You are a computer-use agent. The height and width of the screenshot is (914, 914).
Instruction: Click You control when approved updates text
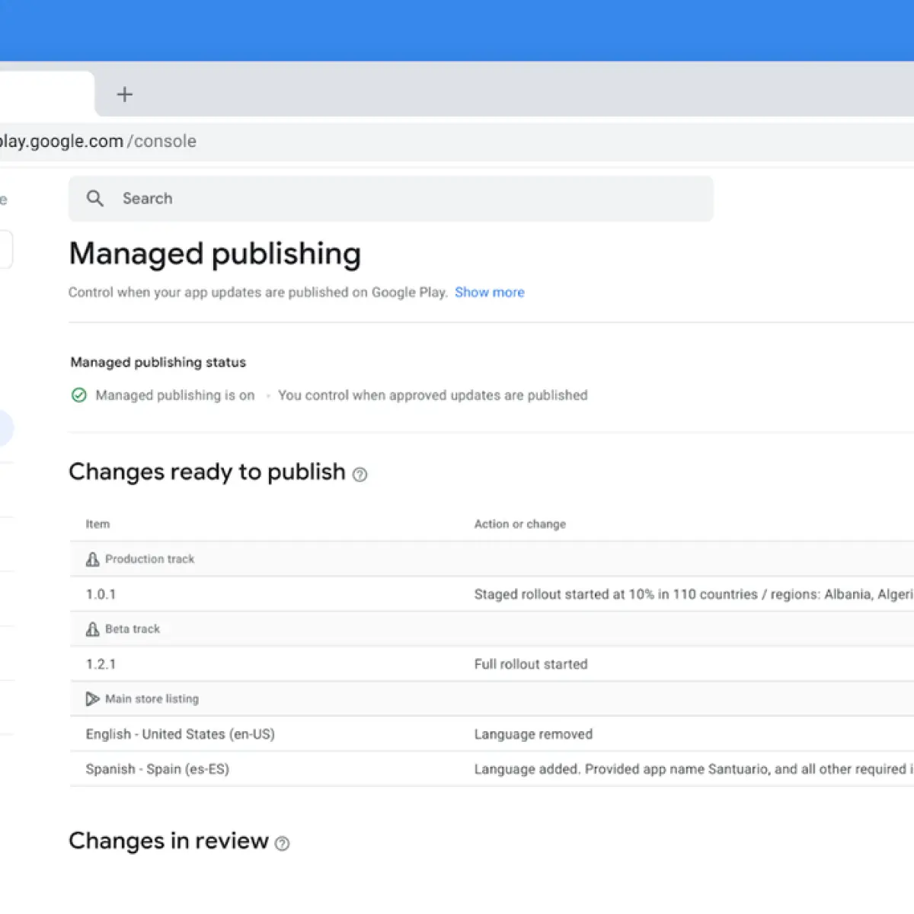click(x=433, y=395)
